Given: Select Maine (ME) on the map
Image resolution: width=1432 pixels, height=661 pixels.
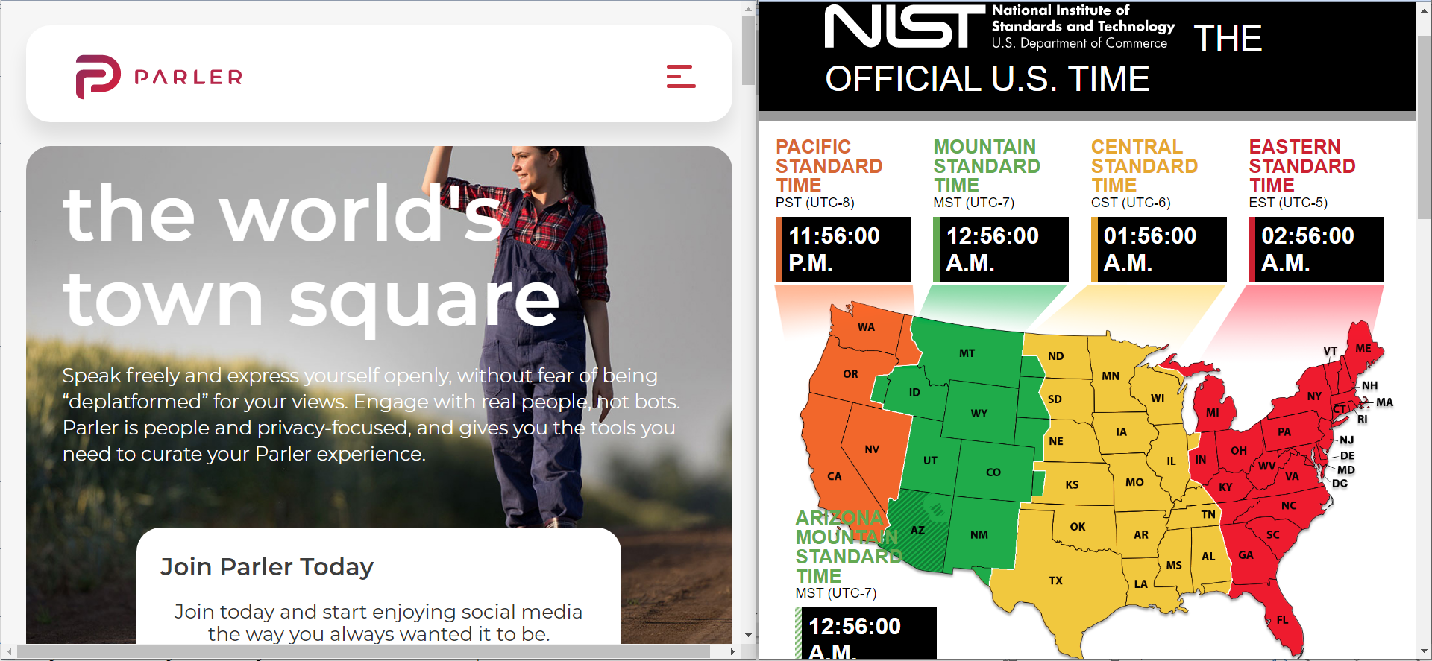Looking at the screenshot, I should pos(1363,349).
